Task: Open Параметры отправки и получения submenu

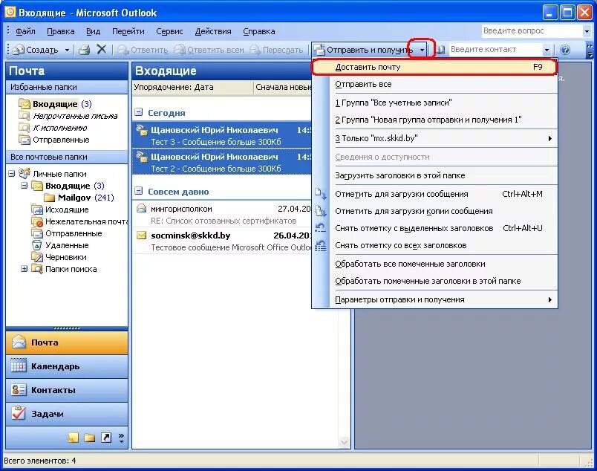Action: [x=434, y=299]
